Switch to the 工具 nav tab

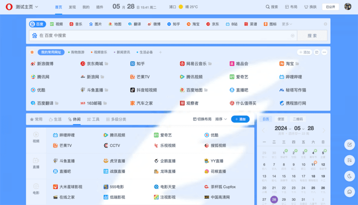(93, 119)
